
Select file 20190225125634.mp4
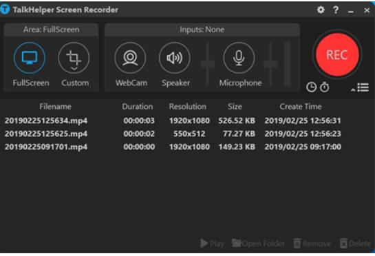pyautogui.click(x=46, y=120)
